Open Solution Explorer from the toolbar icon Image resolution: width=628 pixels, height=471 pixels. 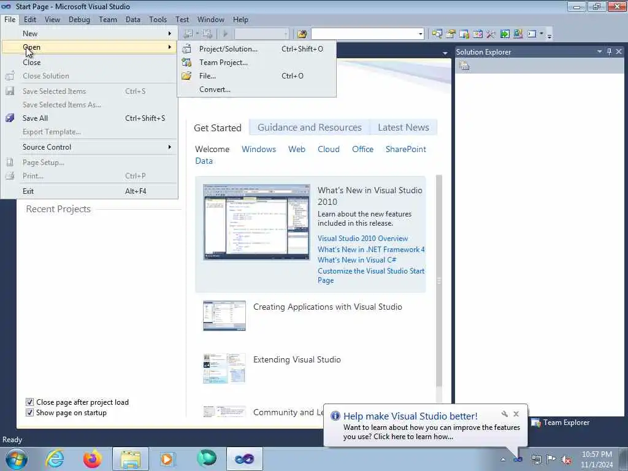click(437, 34)
